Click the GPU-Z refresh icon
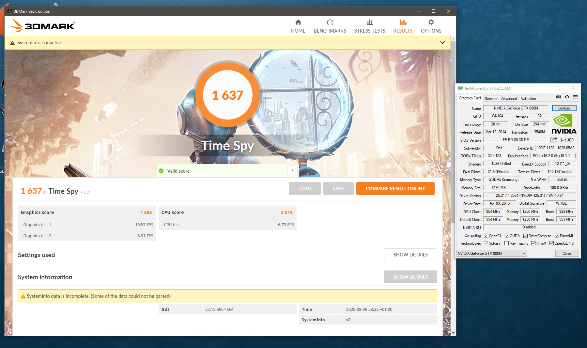The height and width of the screenshot is (348, 587). coord(567,97)
